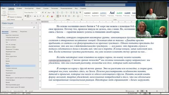The width and height of the screenshot is (169, 95).
Task: Open the Страницы tab in navigation
Action: point(14,32)
